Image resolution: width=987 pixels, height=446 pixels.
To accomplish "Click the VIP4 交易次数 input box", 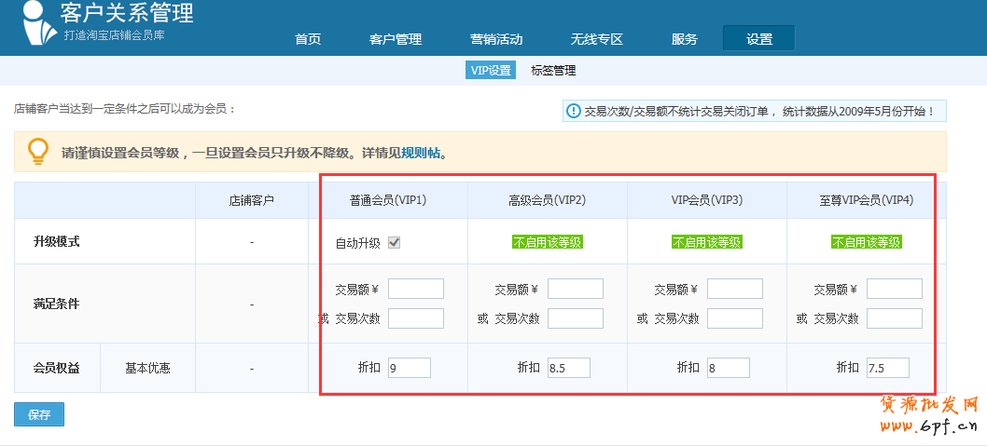I will point(894,318).
